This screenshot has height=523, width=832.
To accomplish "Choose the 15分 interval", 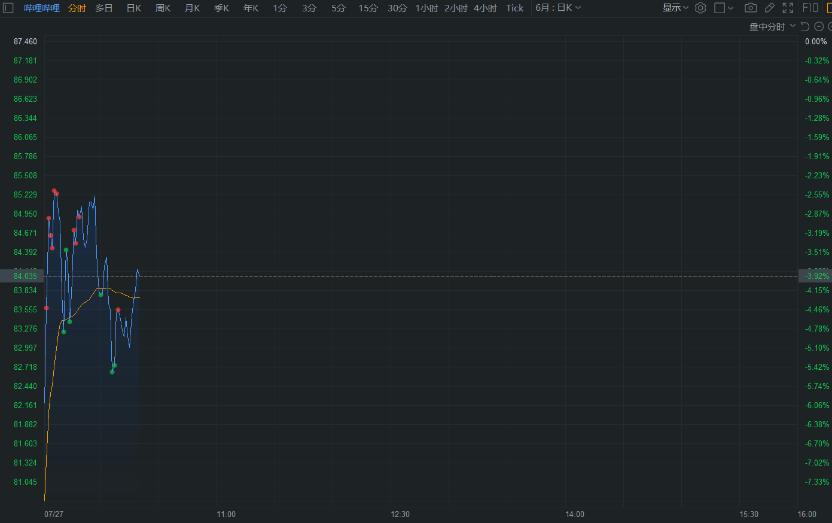I will [x=368, y=8].
